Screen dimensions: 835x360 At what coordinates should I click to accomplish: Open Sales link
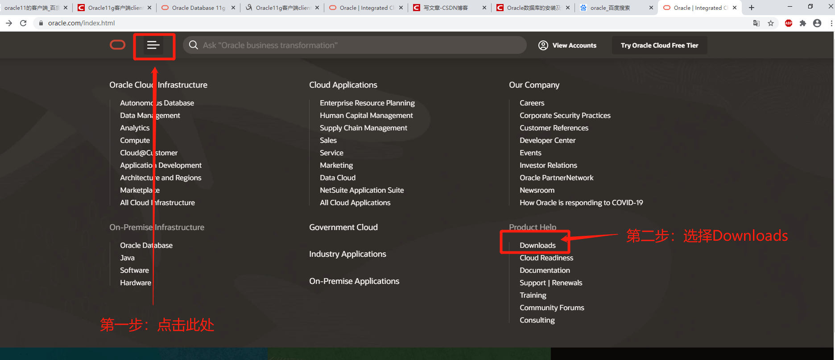[x=328, y=140]
